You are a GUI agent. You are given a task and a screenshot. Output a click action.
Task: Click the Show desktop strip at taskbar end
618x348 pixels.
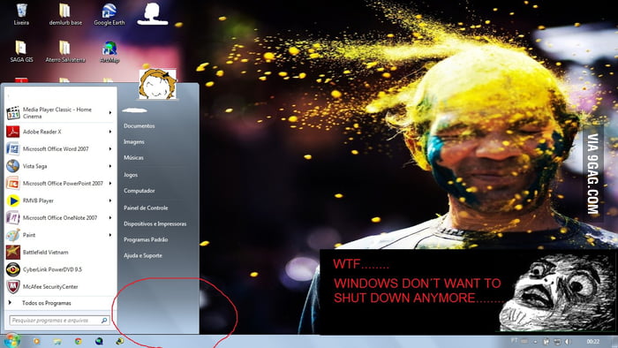pos(614,341)
